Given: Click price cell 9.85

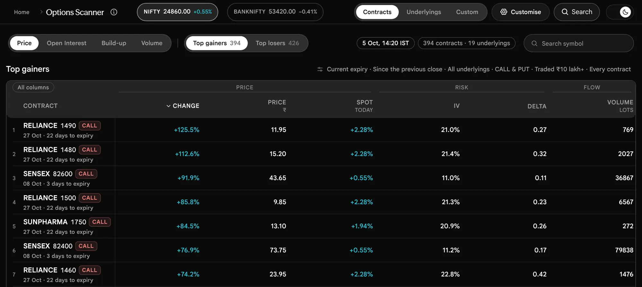Looking at the screenshot, I should click(x=280, y=202).
